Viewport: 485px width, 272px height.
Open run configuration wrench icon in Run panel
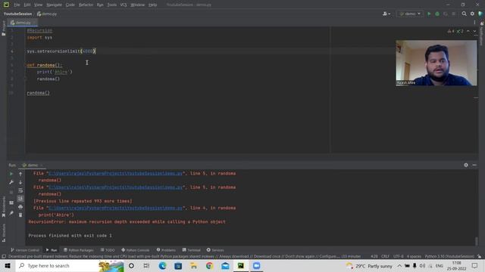click(x=11, y=182)
